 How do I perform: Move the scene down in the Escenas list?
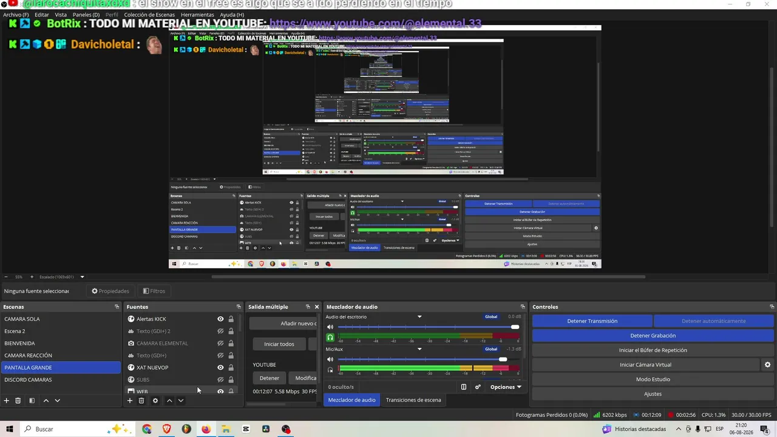point(58,401)
